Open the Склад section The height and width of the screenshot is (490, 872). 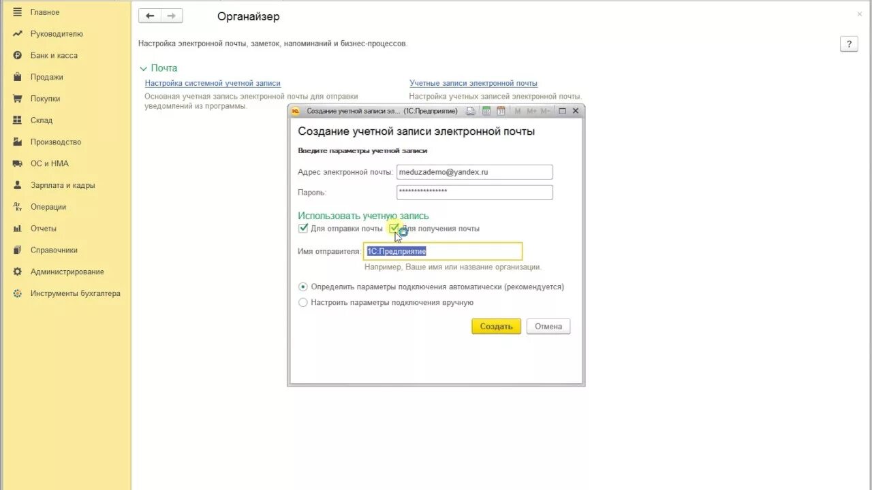[x=41, y=120]
